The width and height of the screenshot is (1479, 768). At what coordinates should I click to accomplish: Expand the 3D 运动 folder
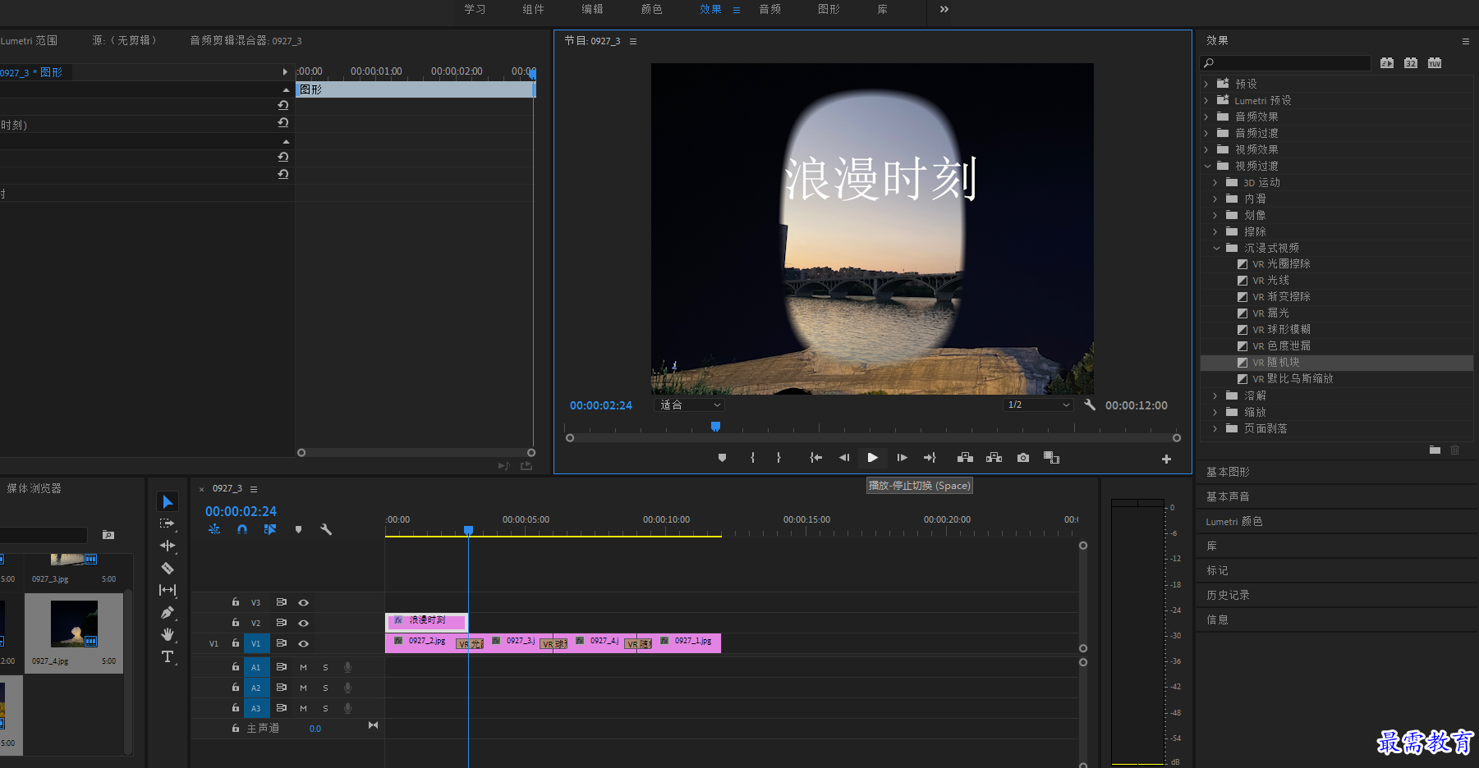tap(1215, 182)
